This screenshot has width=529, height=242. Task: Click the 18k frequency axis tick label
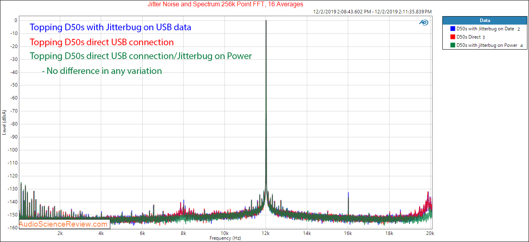pyautogui.click(x=390, y=233)
